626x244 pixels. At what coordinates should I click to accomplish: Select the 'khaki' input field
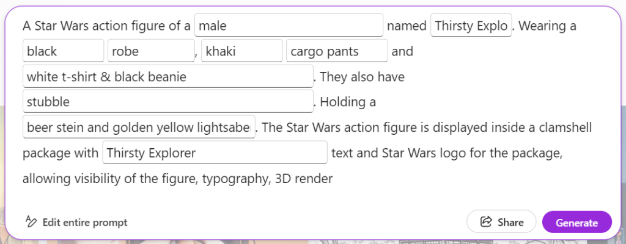[x=242, y=51]
